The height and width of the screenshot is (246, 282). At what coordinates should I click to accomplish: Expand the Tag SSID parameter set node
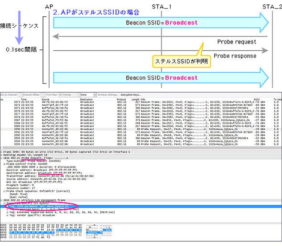tap(7, 206)
